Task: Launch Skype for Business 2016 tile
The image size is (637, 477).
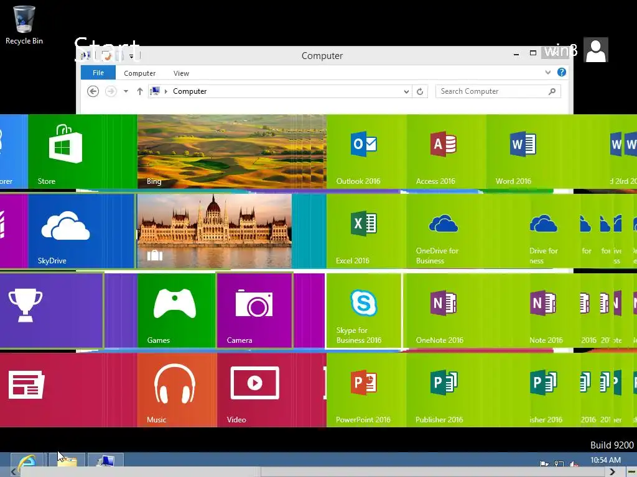Action: (x=364, y=311)
